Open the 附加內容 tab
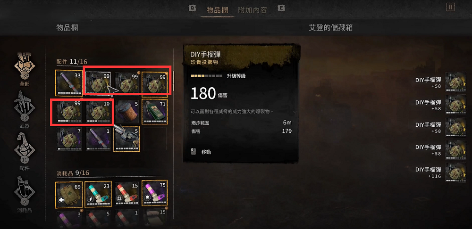The height and width of the screenshot is (229, 472). click(x=252, y=10)
